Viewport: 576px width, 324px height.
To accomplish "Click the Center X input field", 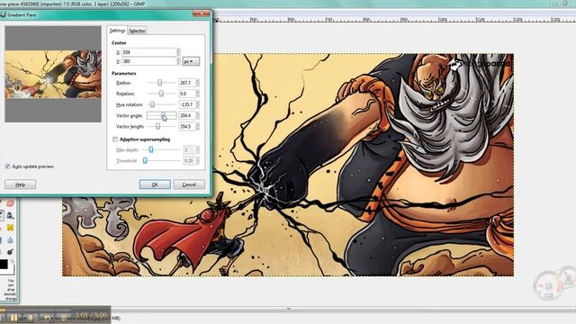I will click(x=148, y=52).
